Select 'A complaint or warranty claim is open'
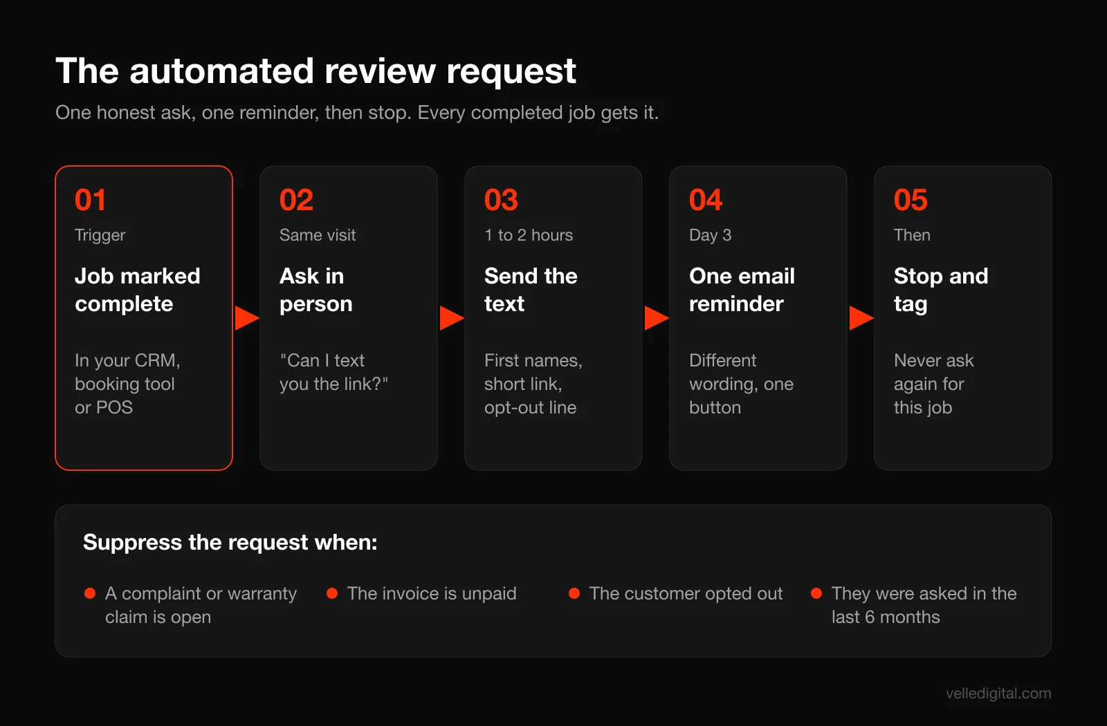Screen dimensions: 1107x726 click(x=201, y=605)
